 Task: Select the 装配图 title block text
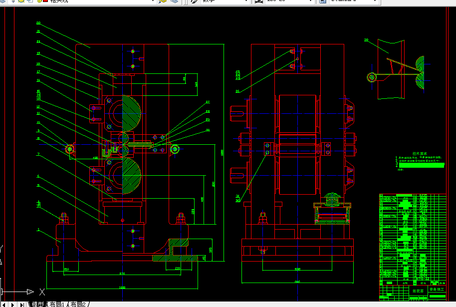coord(418,291)
